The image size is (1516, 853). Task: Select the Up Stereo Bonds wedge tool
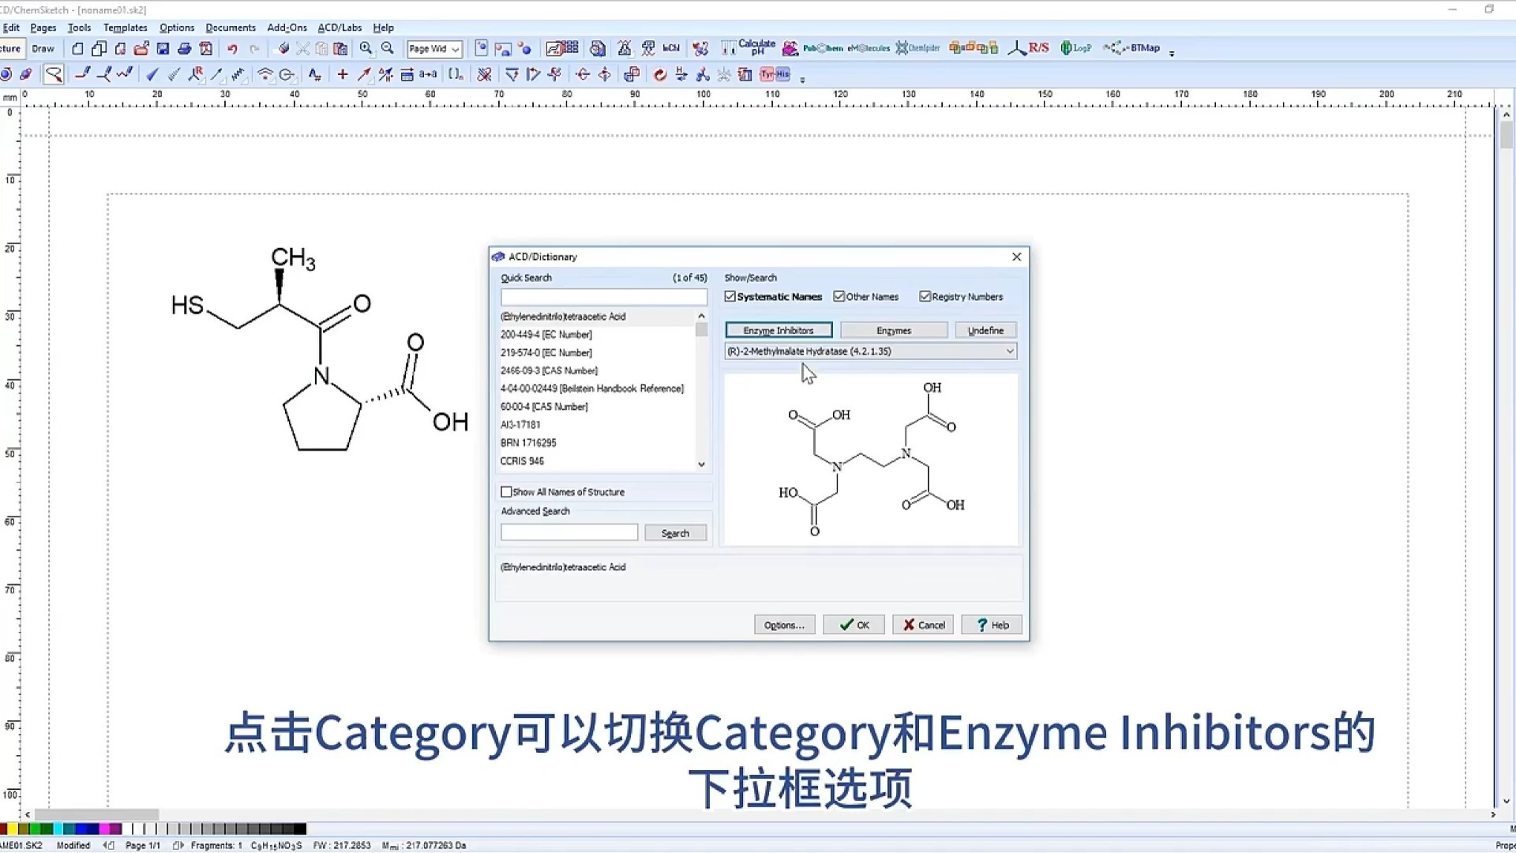point(152,75)
